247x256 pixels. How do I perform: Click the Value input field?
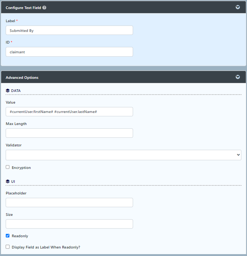(69, 112)
